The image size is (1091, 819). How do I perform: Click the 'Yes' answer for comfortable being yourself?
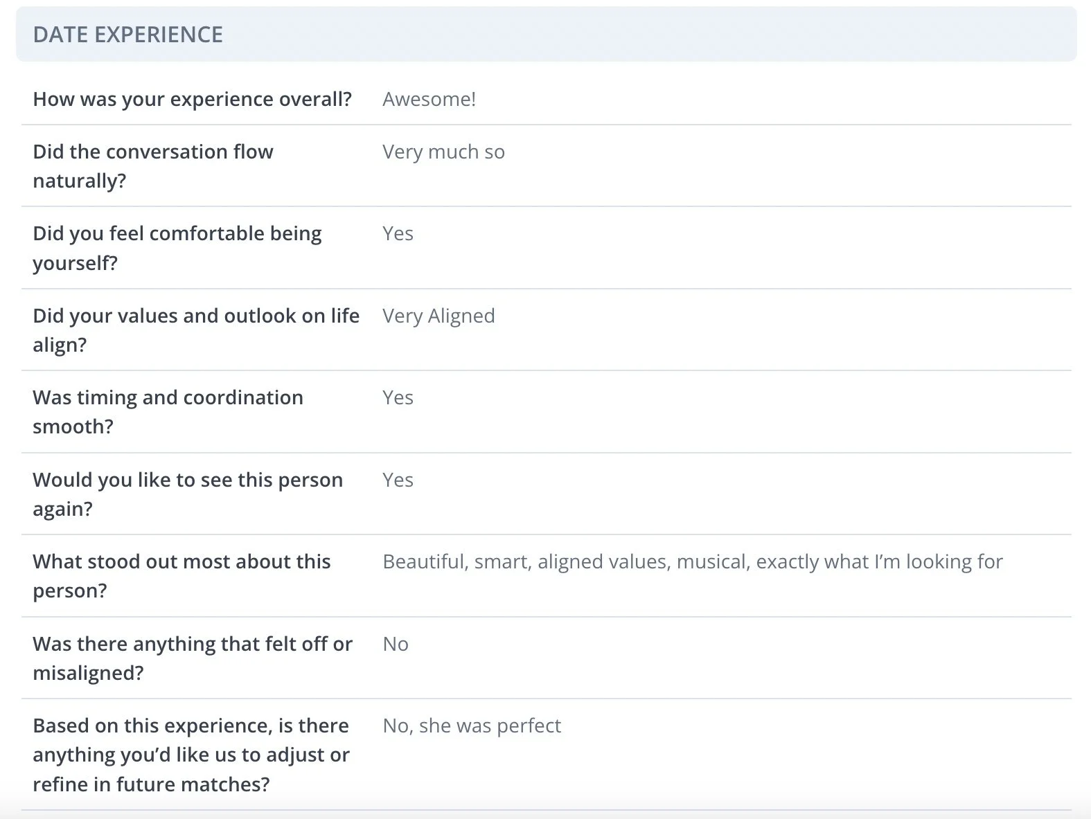398,233
